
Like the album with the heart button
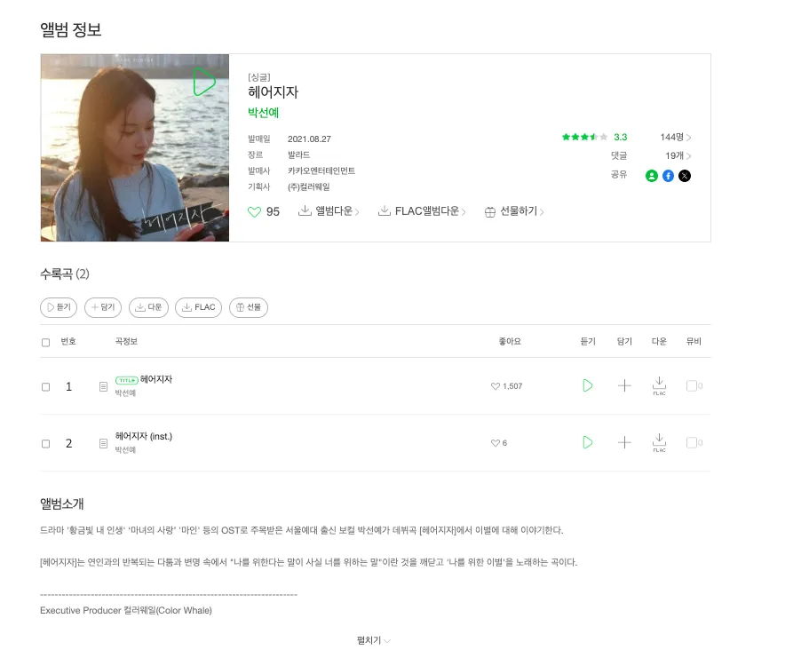(x=255, y=211)
